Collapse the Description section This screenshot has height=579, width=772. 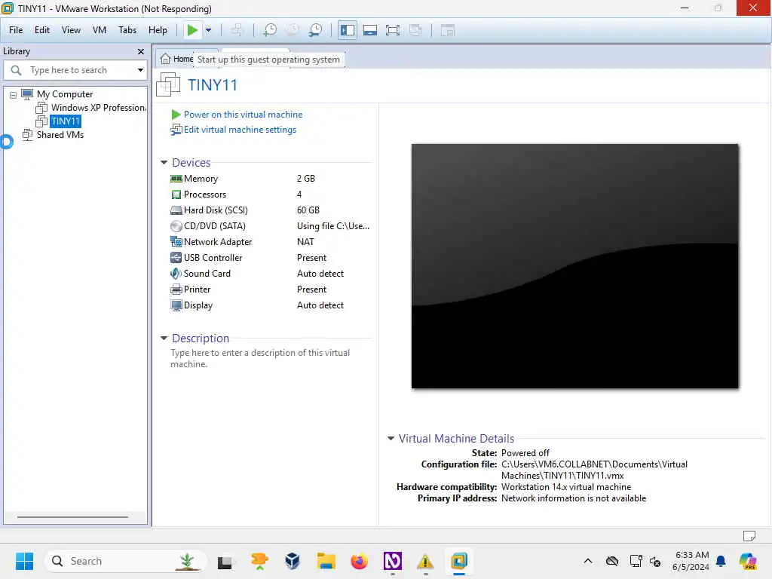(164, 338)
